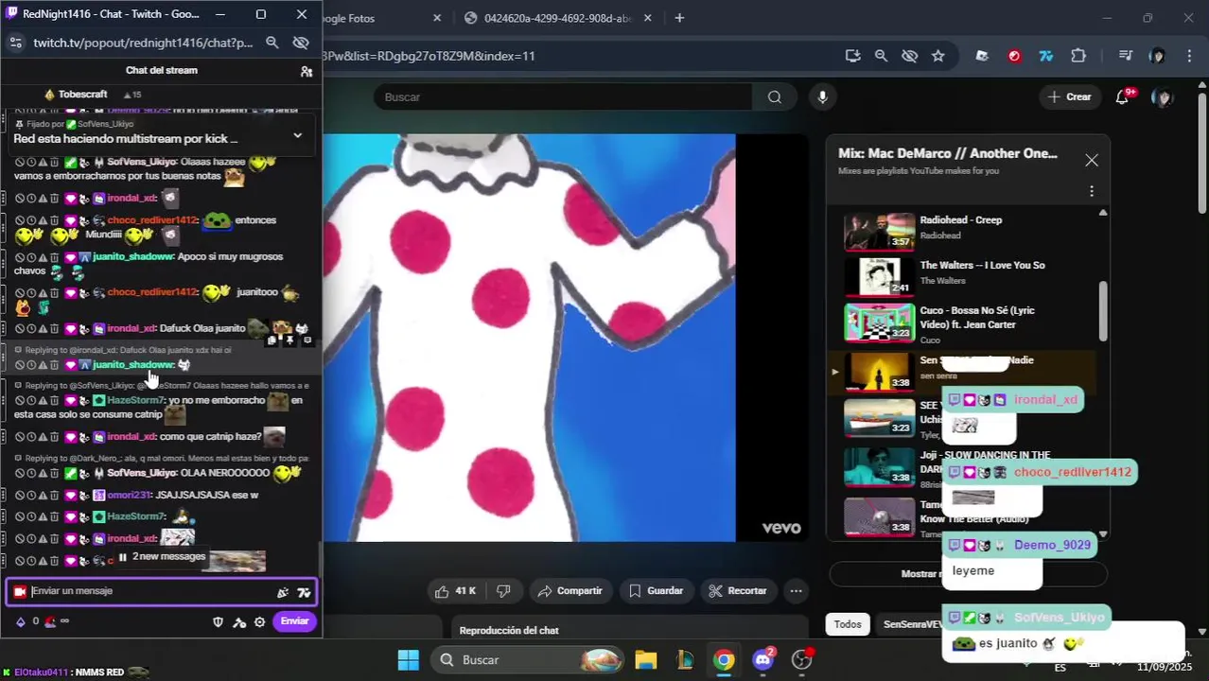Click Guardar save button

(x=656, y=591)
